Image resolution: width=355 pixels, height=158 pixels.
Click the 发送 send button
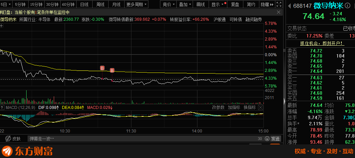276,139
